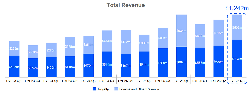Click the "$275m" license value
This screenshot has height=94, width=252.
pyautogui.click(x=51, y=50)
